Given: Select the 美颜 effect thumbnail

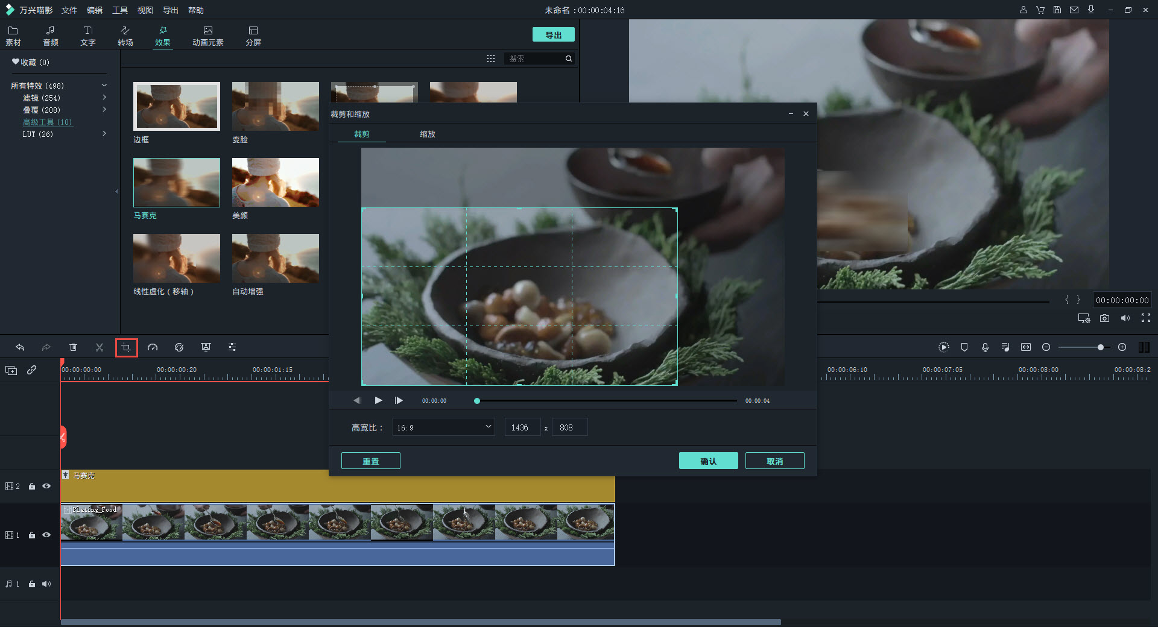Looking at the screenshot, I should tap(275, 183).
